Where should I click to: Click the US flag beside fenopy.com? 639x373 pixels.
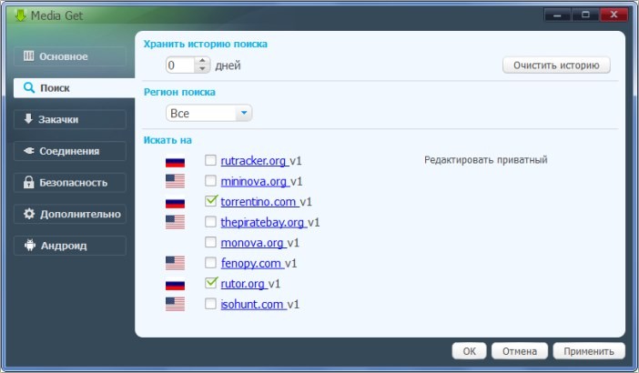[x=175, y=264]
